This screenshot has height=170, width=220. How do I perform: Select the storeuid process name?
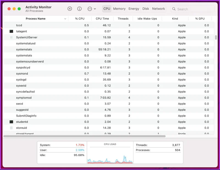(21, 128)
